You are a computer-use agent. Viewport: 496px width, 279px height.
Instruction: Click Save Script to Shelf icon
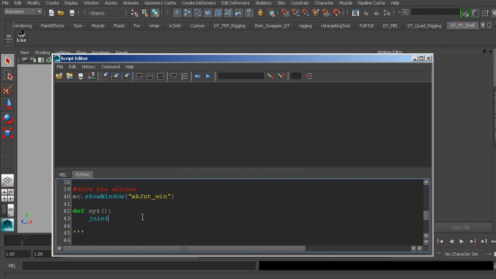click(x=91, y=77)
